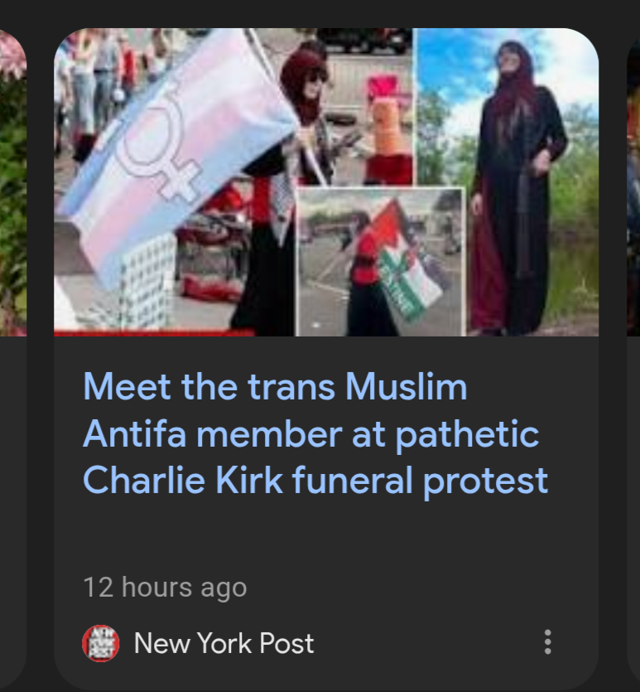Click 'Antifa member at pathetic' headline line
This screenshot has height=692, width=640.
(310, 435)
